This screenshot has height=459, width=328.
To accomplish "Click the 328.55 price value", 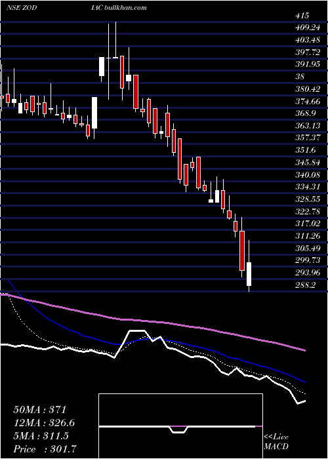I will click(x=307, y=199).
